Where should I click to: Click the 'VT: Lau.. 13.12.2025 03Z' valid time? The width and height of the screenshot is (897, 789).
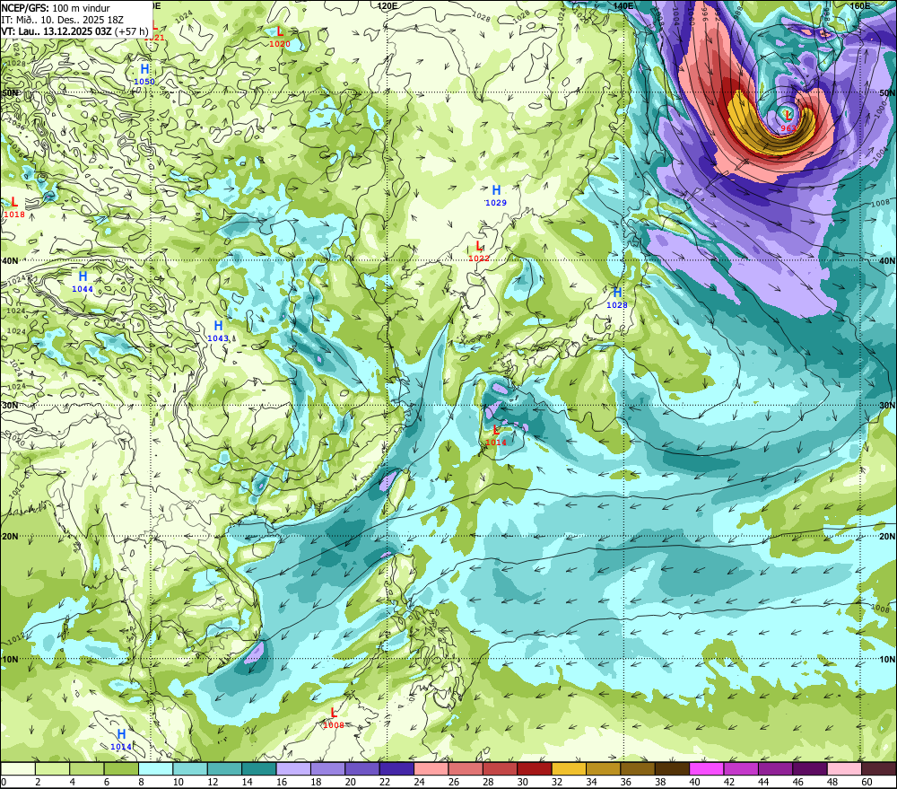56,31
